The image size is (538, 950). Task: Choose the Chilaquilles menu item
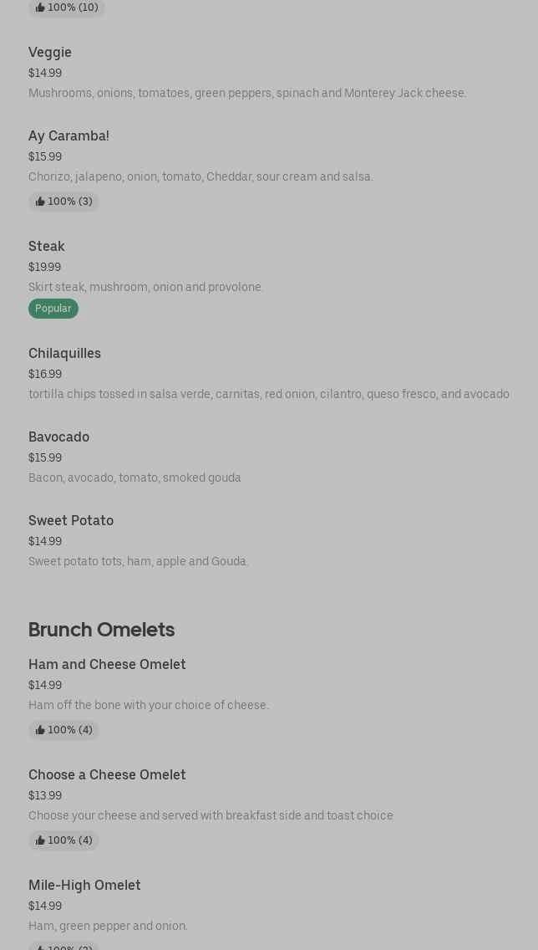click(x=64, y=353)
